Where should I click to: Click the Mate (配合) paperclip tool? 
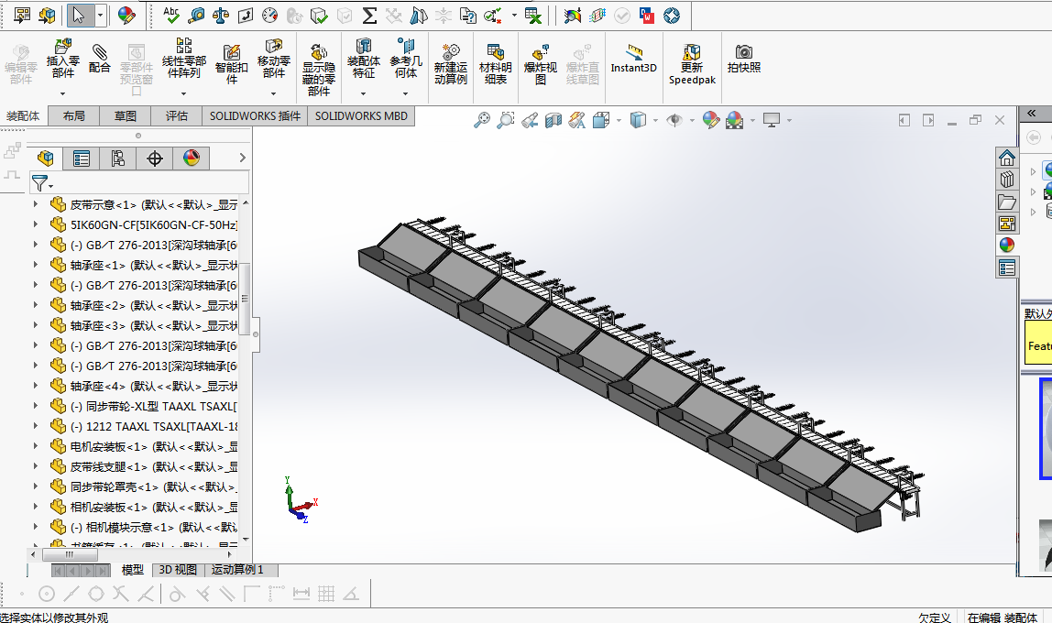(99, 59)
